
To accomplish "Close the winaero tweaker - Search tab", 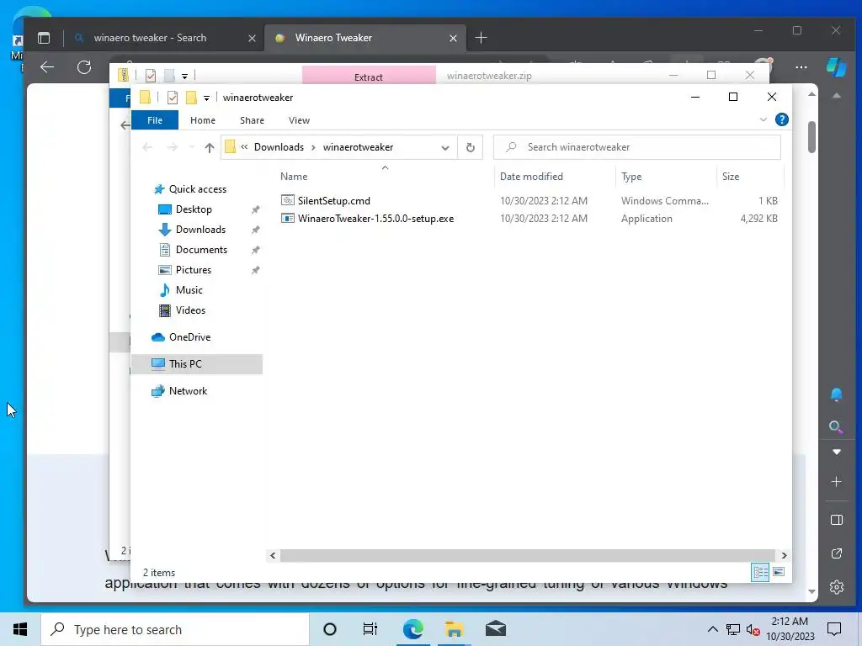I will (252, 38).
